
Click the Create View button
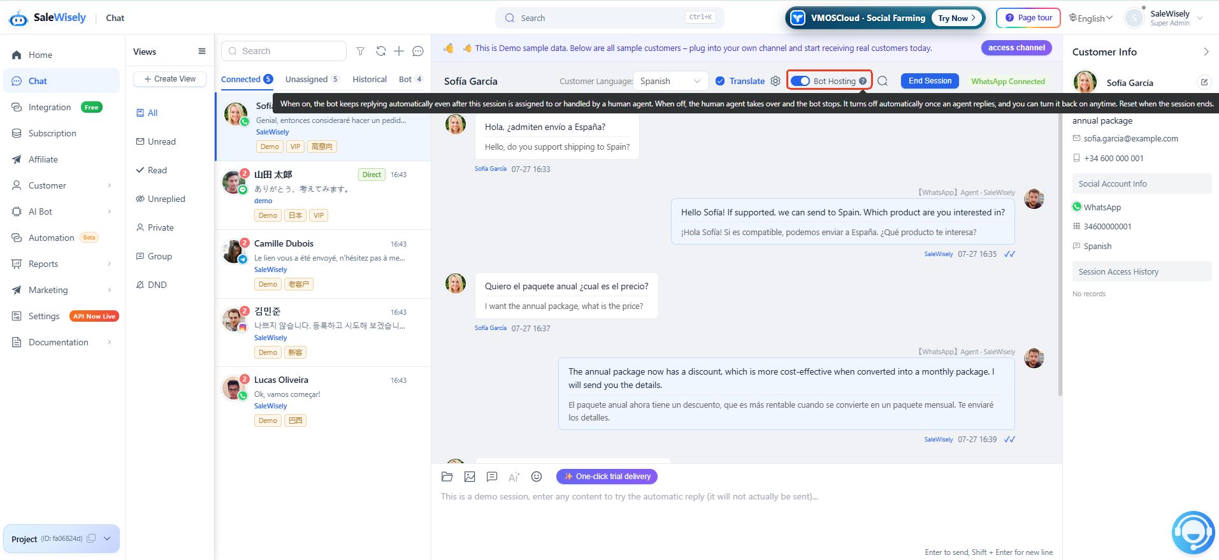[x=170, y=79]
